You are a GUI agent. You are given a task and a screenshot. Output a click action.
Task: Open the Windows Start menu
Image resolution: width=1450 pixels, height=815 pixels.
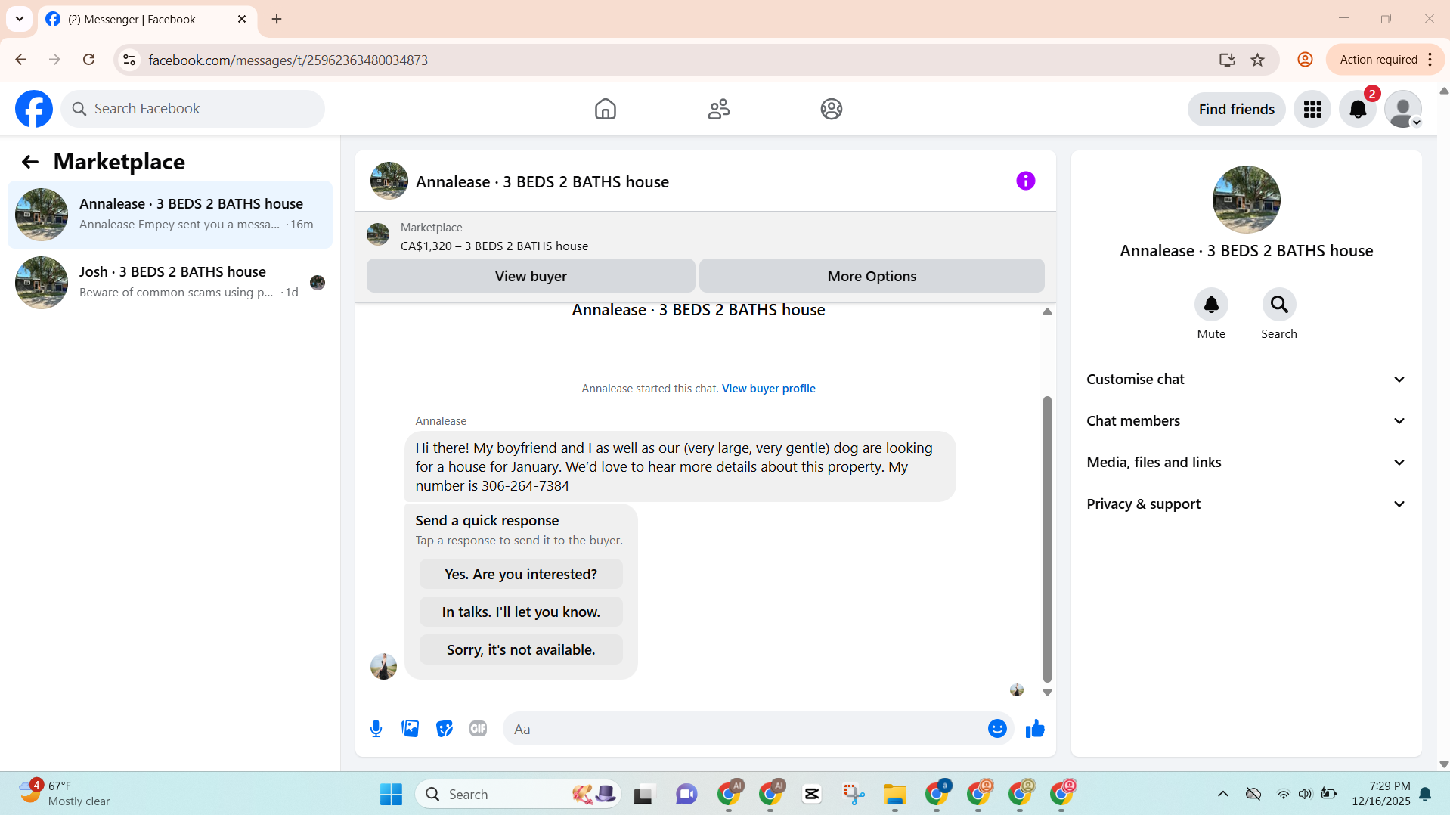click(x=391, y=795)
